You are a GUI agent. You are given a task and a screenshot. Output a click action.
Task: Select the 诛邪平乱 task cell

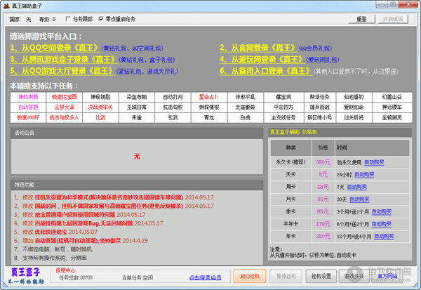coord(246,97)
